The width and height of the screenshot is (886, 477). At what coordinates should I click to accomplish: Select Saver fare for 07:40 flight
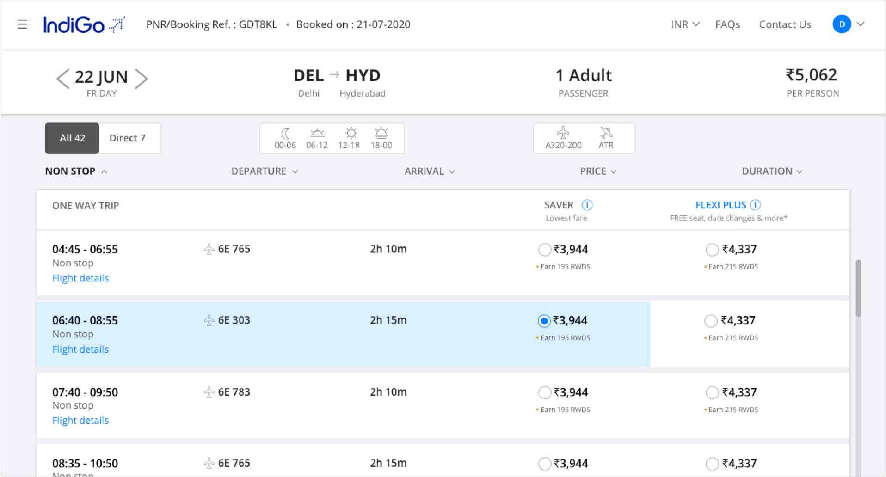click(545, 392)
